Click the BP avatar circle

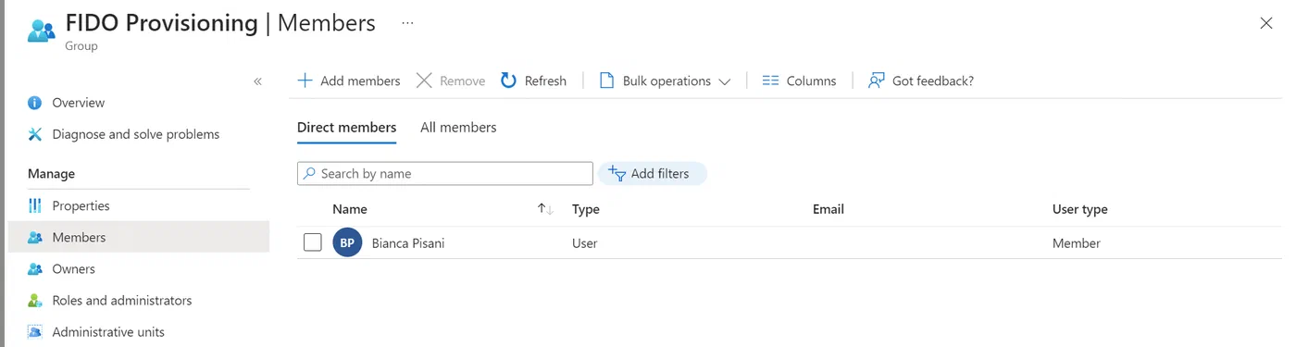(347, 243)
